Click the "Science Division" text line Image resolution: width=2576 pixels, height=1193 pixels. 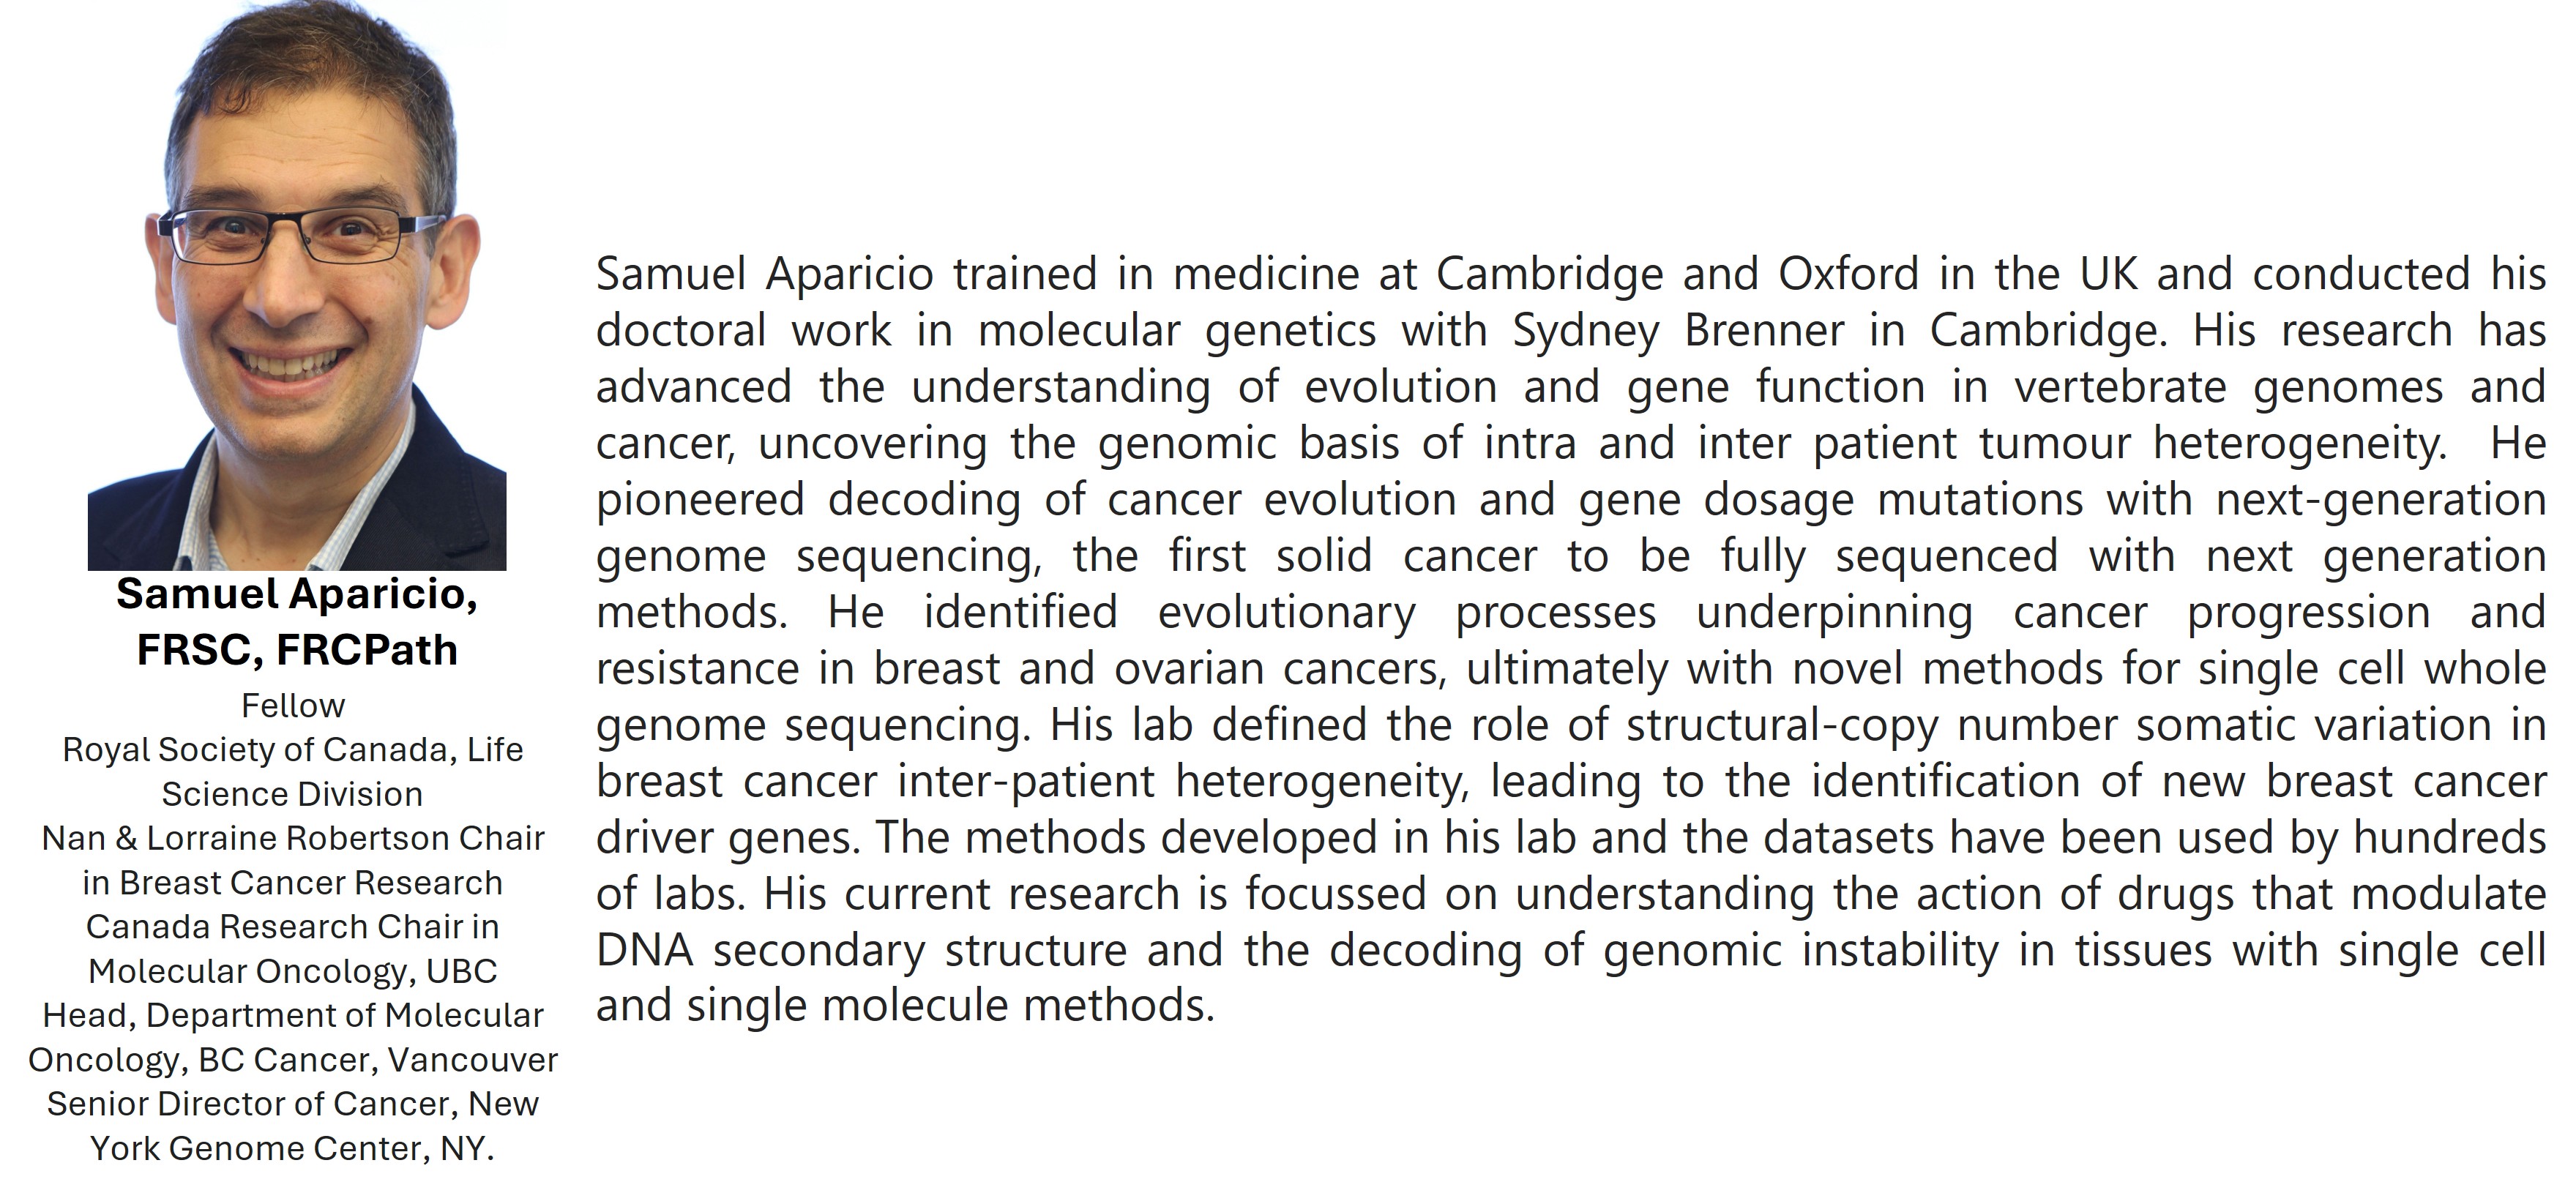[293, 794]
